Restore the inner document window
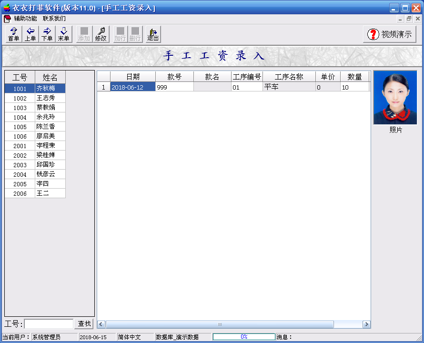Screen dimensions: 424x343 409,19
